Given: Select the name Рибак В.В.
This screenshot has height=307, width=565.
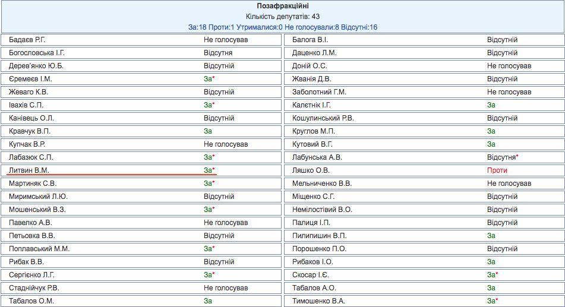Looking at the screenshot, I should 27,262.
